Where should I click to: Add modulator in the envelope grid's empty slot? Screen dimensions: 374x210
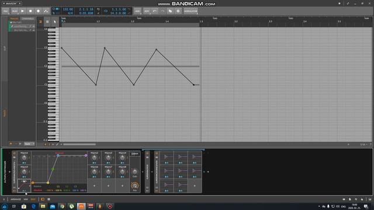195,185
